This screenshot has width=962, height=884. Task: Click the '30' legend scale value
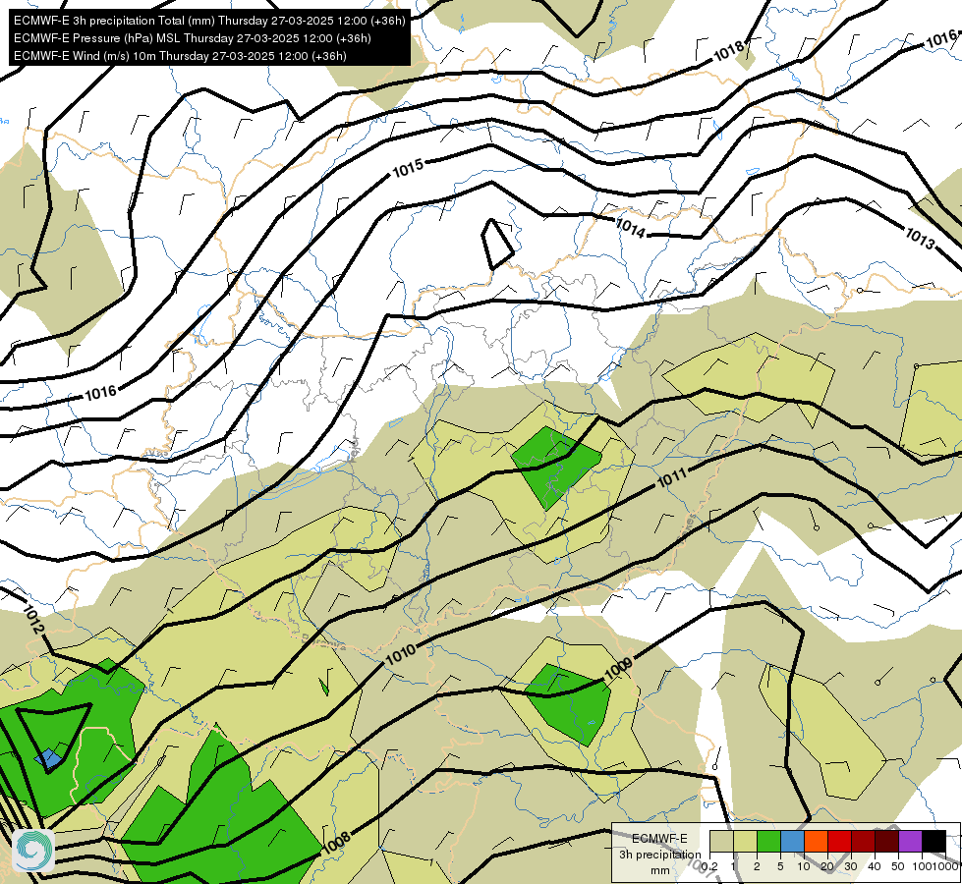coord(851,866)
